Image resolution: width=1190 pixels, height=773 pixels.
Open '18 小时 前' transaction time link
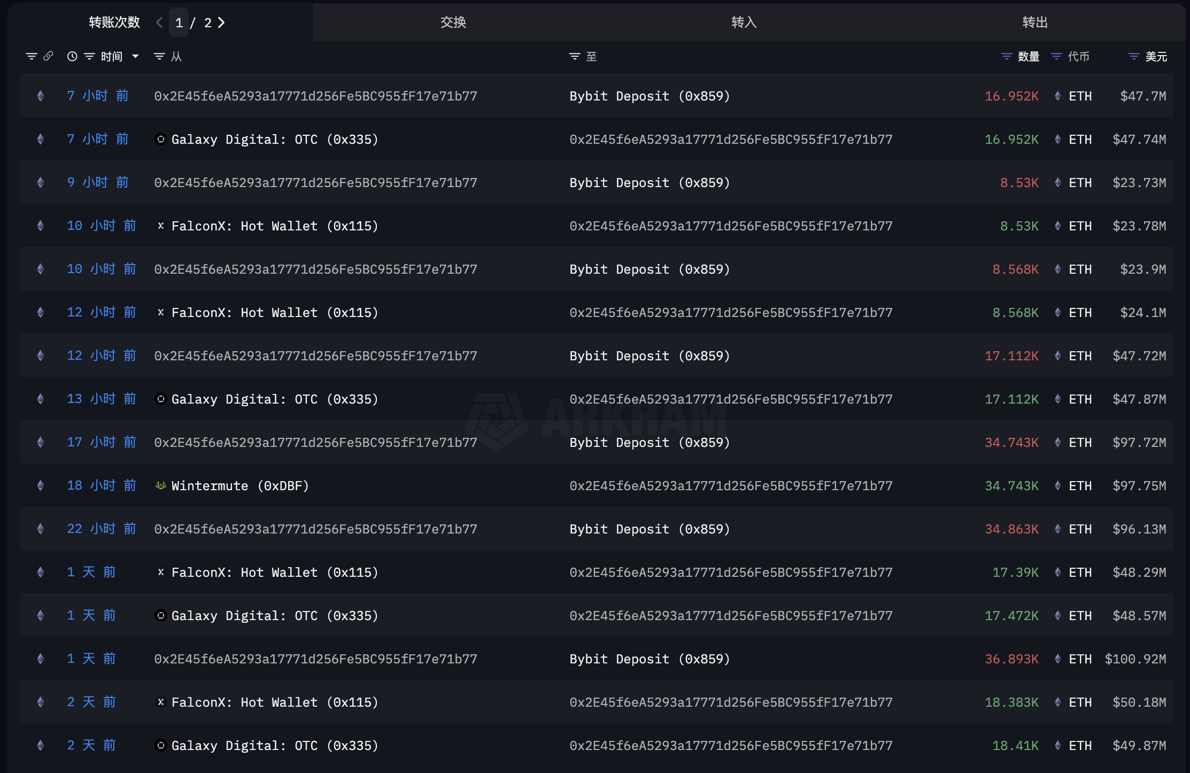(x=101, y=485)
